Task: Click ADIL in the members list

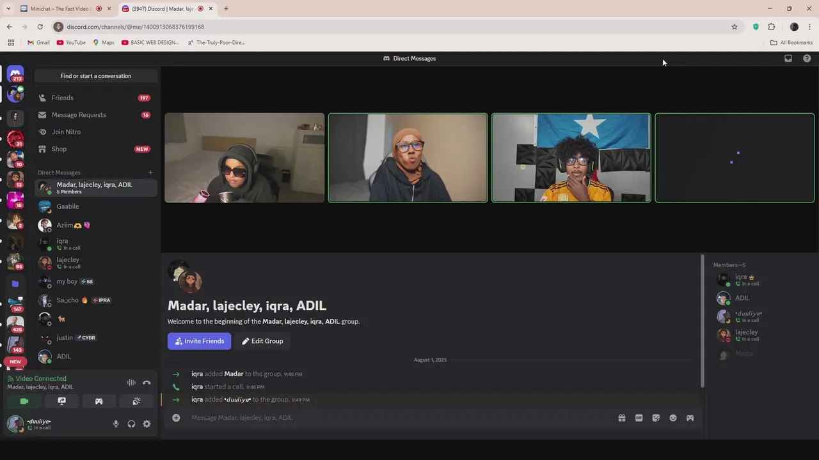Action: click(x=760, y=298)
